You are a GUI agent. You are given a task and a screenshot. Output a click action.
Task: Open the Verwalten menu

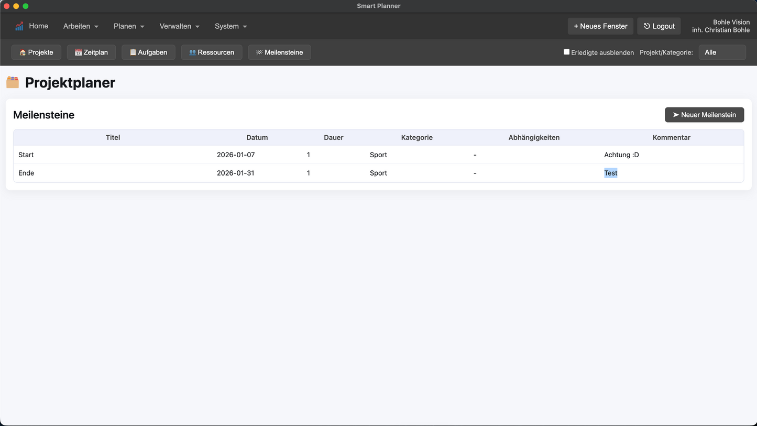tap(179, 26)
